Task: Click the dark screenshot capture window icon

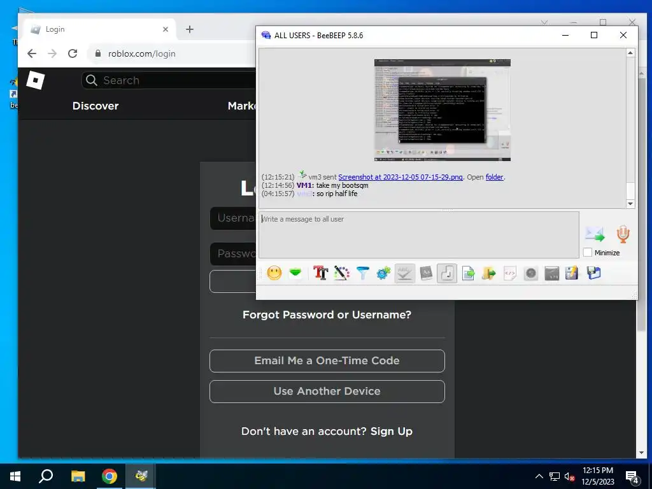Action: click(552, 273)
